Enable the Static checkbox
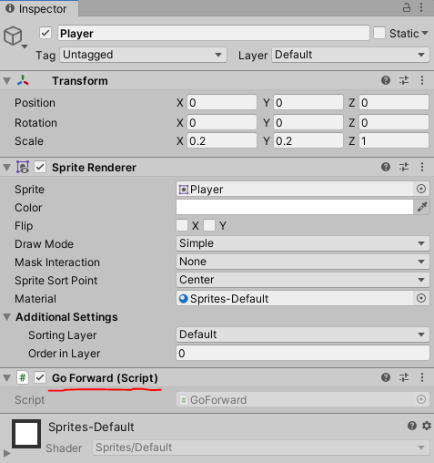The width and height of the screenshot is (434, 463). [379, 33]
